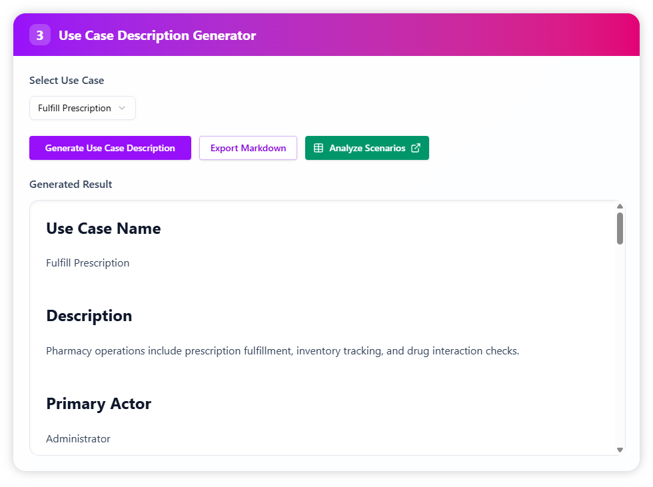Click the Use Case Description Generator title
The width and height of the screenshot is (653, 487).
tap(157, 35)
